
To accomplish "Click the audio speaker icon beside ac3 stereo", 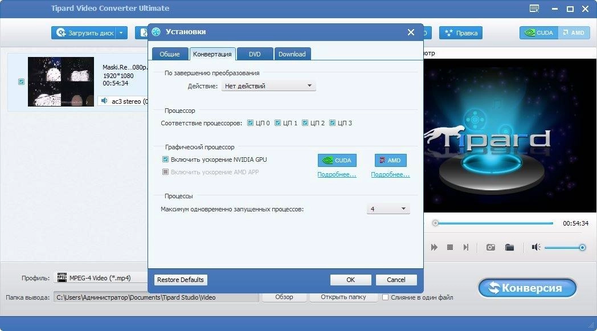I will click(x=104, y=101).
